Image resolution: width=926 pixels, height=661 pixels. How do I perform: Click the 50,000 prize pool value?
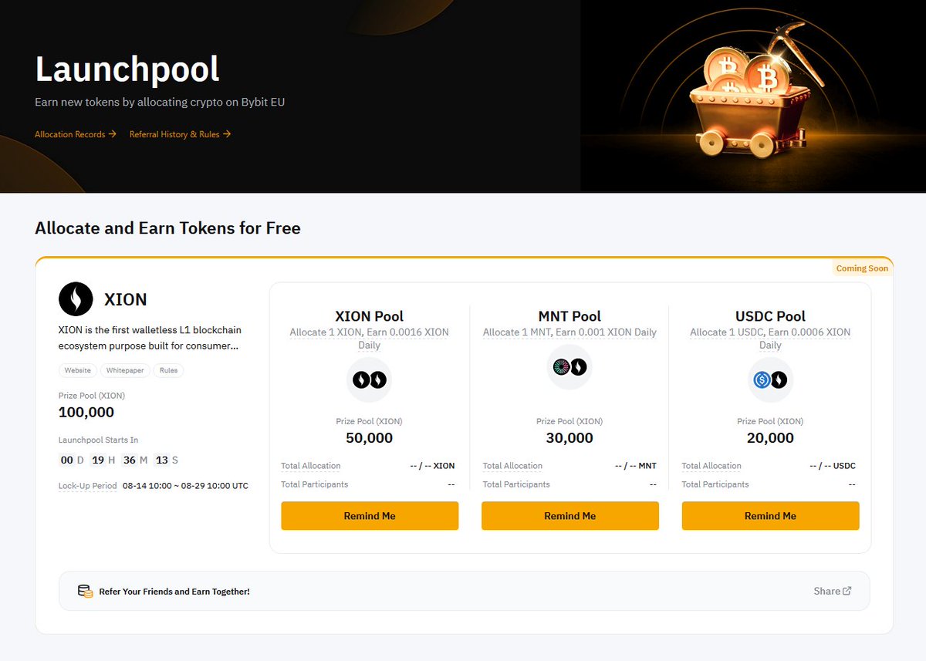369,438
